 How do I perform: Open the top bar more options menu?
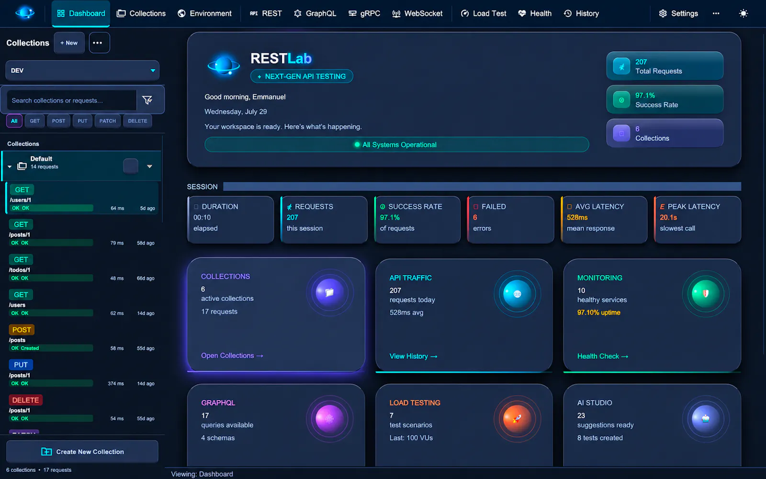pyautogui.click(x=716, y=13)
